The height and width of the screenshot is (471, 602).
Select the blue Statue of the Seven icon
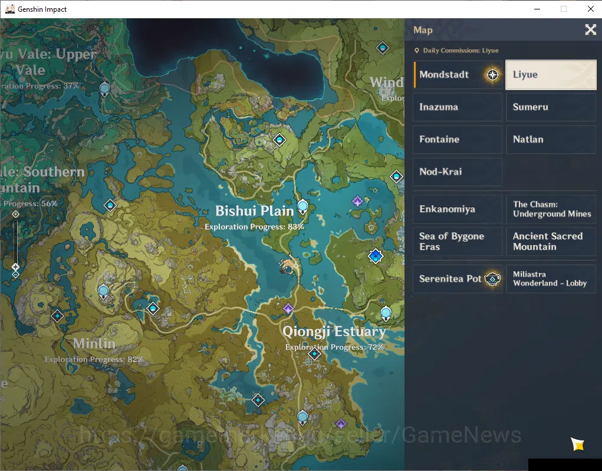pyautogui.click(x=376, y=256)
